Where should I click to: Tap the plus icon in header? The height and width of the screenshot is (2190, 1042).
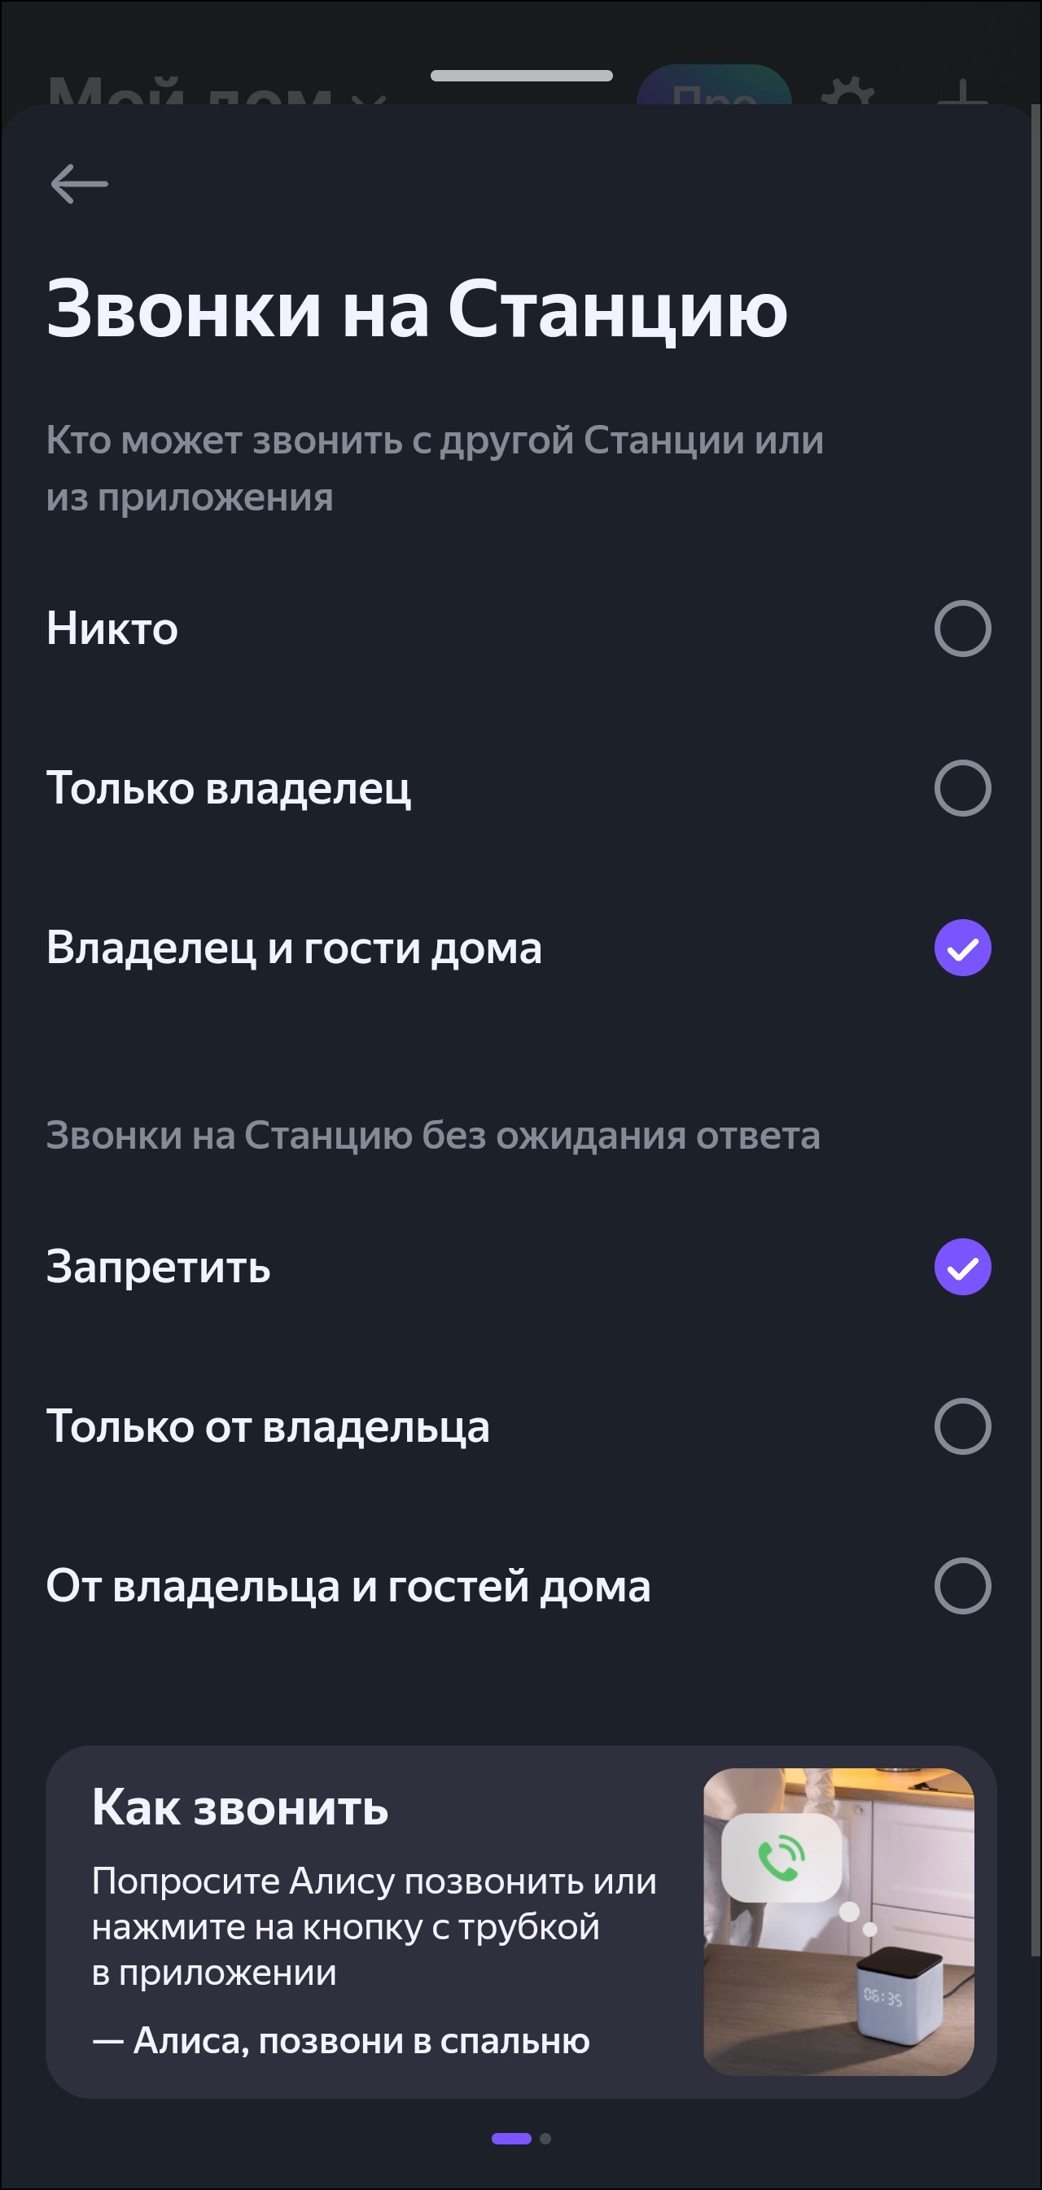(962, 92)
